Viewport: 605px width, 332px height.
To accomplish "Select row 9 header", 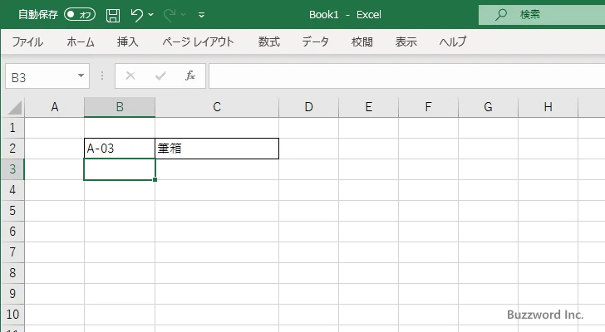I will [12, 294].
